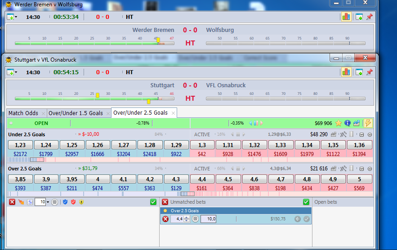Click tools icon on Under 2.5 Goals row

click(x=343, y=134)
